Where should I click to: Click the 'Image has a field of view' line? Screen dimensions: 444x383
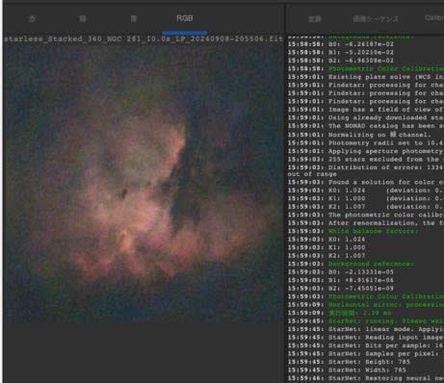click(366, 110)
